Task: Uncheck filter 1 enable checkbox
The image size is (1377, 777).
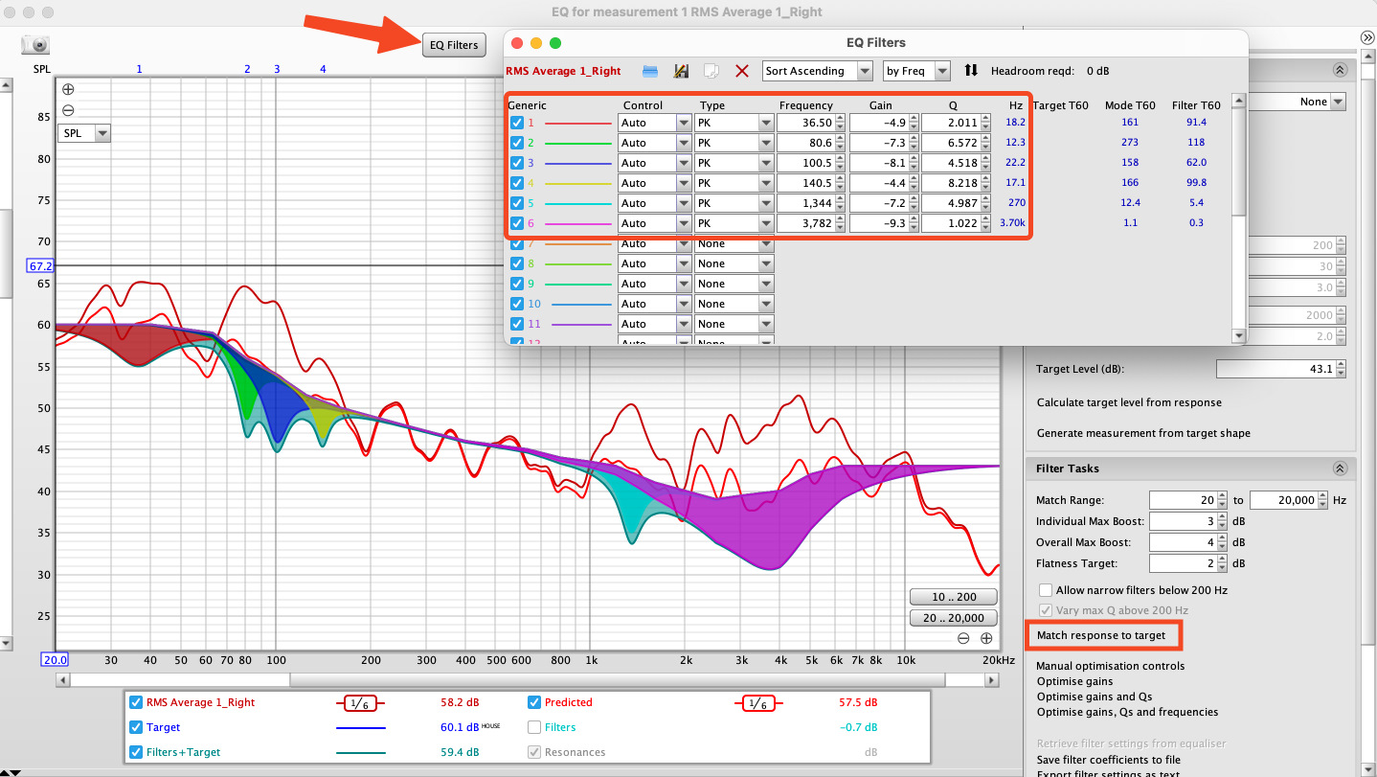Action: coord(517,123)
